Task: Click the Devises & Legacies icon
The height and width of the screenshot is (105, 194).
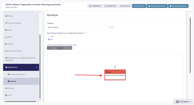Action: pos(8,74)
